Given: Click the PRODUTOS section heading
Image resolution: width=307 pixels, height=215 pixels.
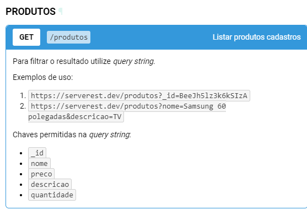Looking at the screenshot, I should pos(30,12).
